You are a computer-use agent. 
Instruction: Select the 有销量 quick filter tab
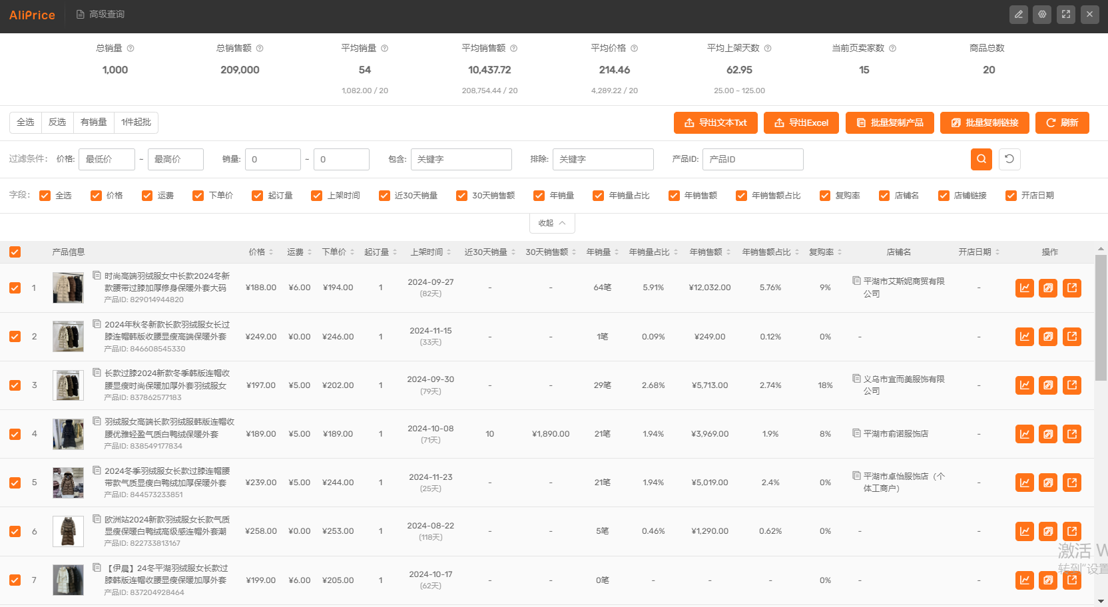pos(94,122)
